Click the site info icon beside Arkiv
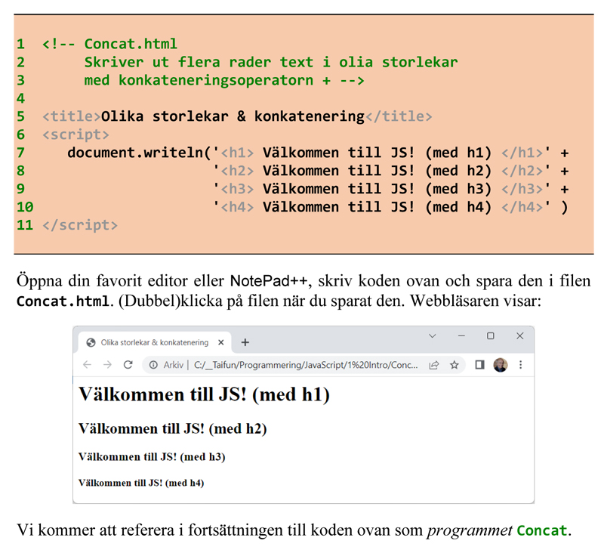Image resolution: width=604 pixels, height=547 pixels. coord(153,365)
